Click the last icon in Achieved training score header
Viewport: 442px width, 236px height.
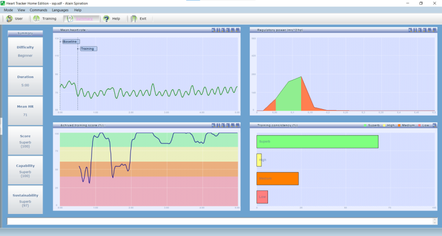(238, 125)
